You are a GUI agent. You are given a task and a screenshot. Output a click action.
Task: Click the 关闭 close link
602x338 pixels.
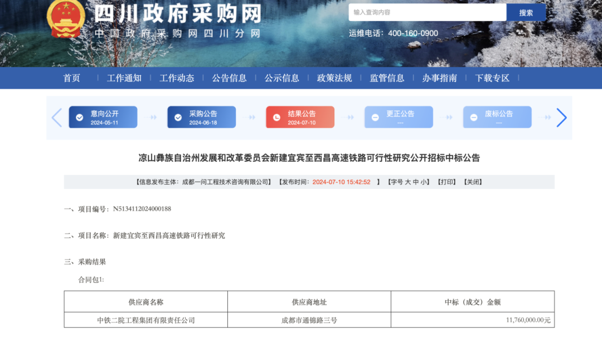pyautogui.click(x=473, y=182)
